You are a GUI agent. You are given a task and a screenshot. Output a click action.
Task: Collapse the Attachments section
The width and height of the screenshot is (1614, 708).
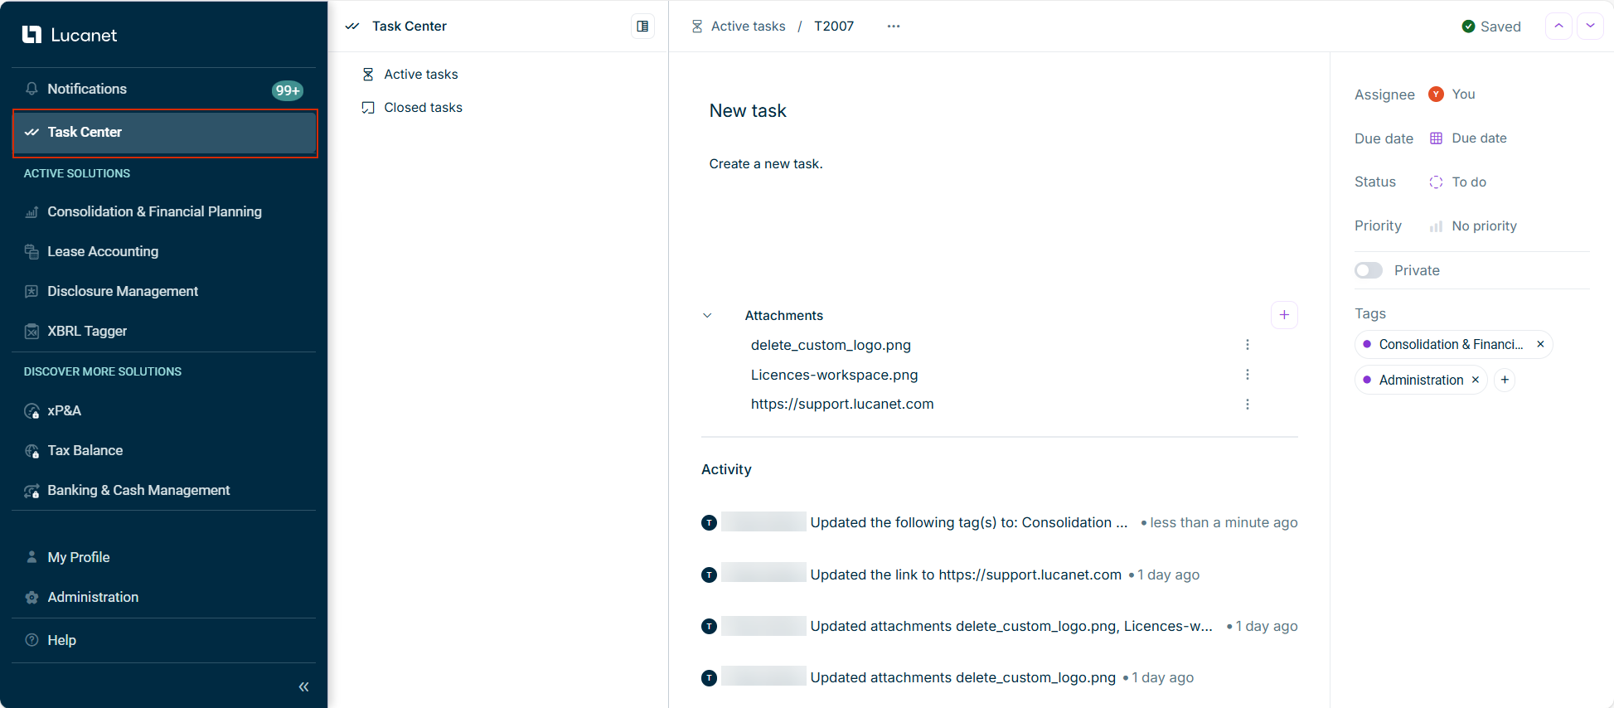point(707,316)
